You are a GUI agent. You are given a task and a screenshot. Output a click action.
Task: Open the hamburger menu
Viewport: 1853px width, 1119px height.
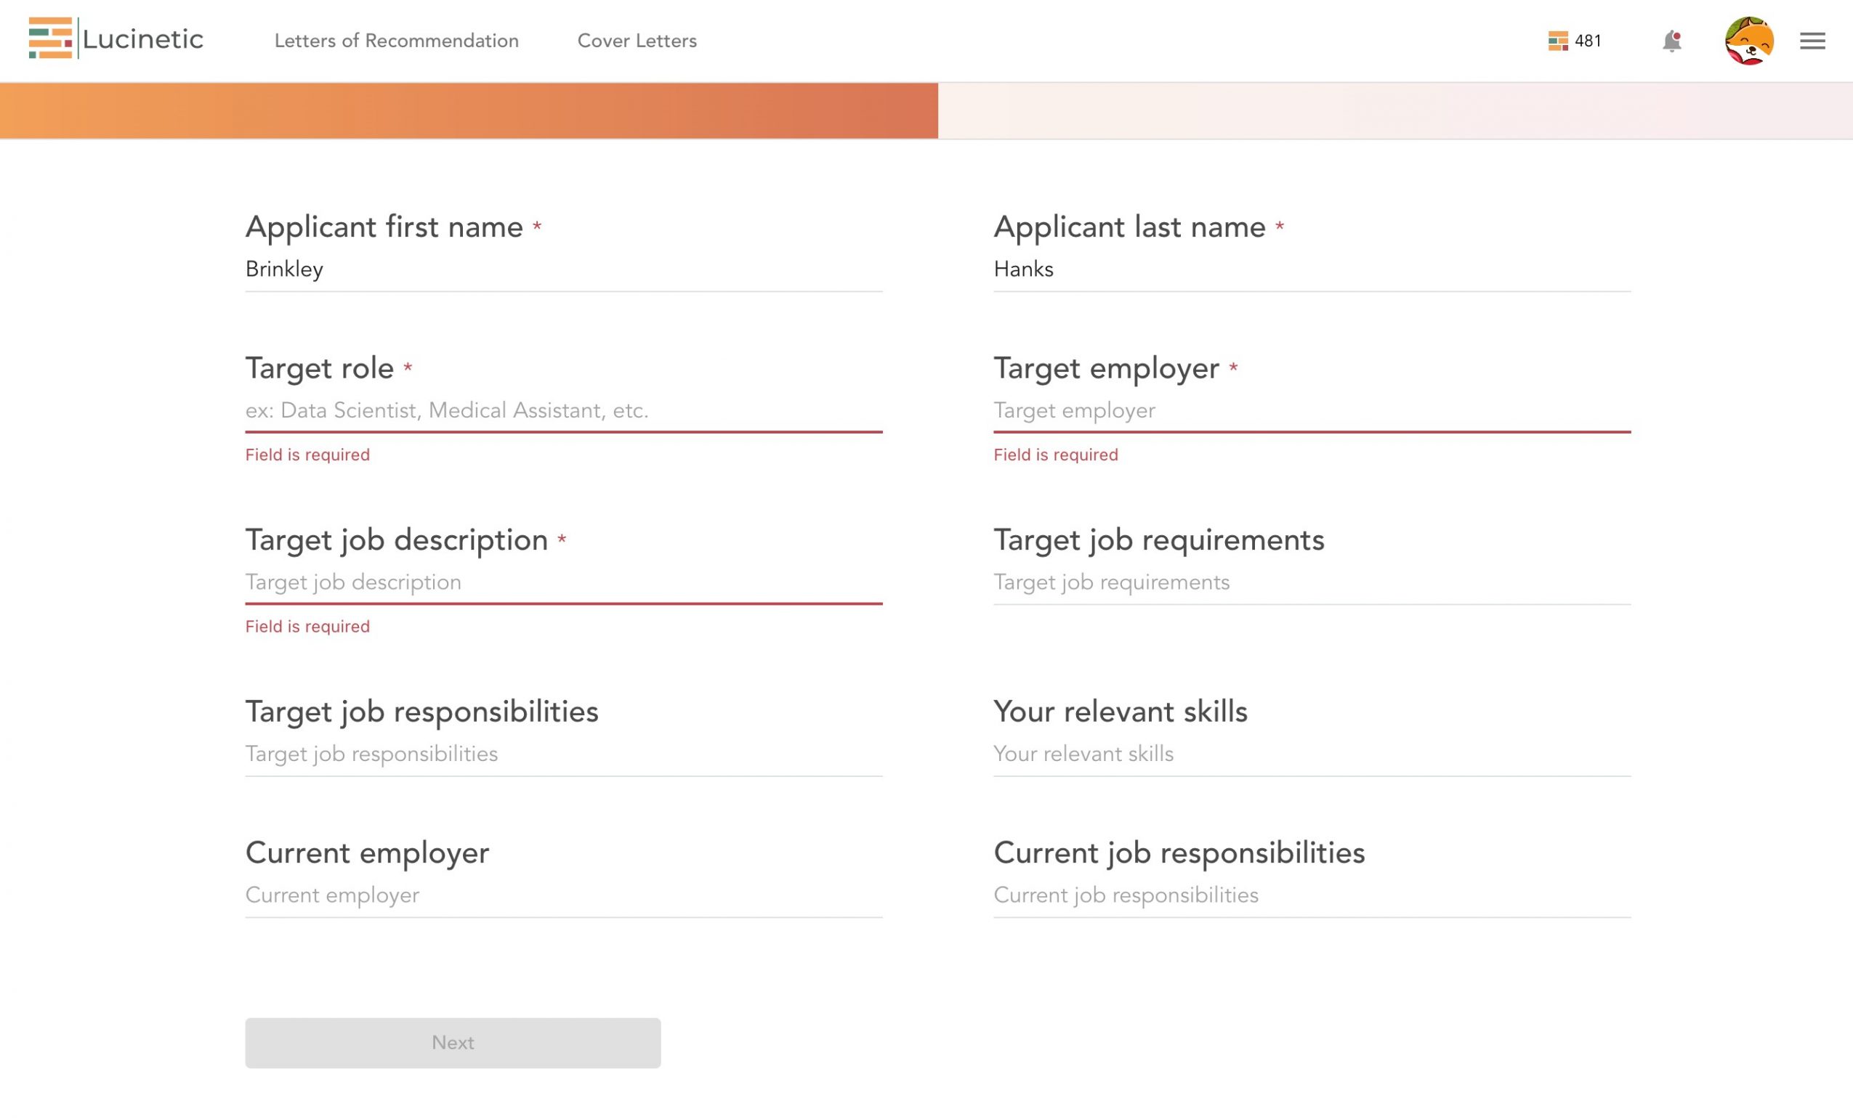tap(1812, 41)
